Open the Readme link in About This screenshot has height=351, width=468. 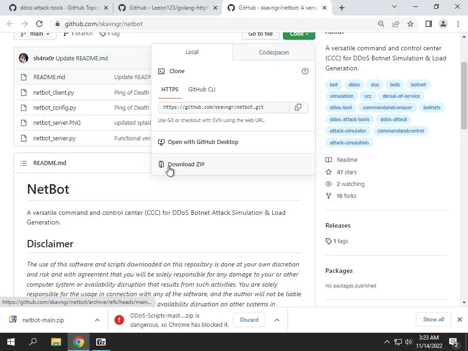(342, 160)
